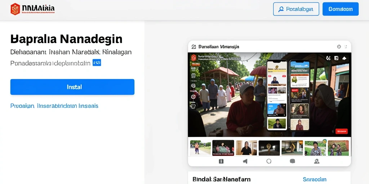Image resolution: width=369 pixels, height=184 pixels.
Task: Click the outlined Ronalabgan button with person icon
Action: [x=296, y=9]
